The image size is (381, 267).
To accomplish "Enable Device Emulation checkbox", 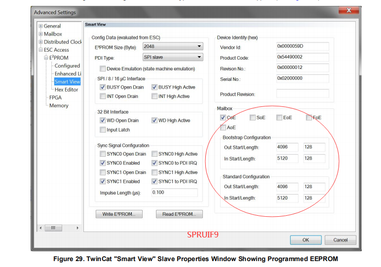I will 103,68.
